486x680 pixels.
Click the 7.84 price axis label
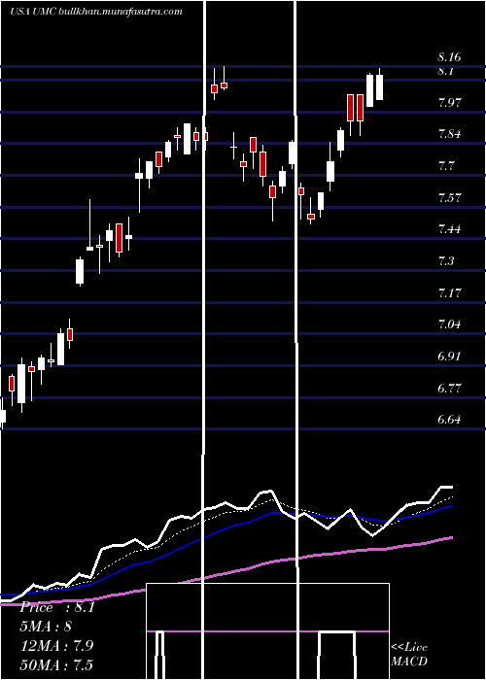(449, 134)
